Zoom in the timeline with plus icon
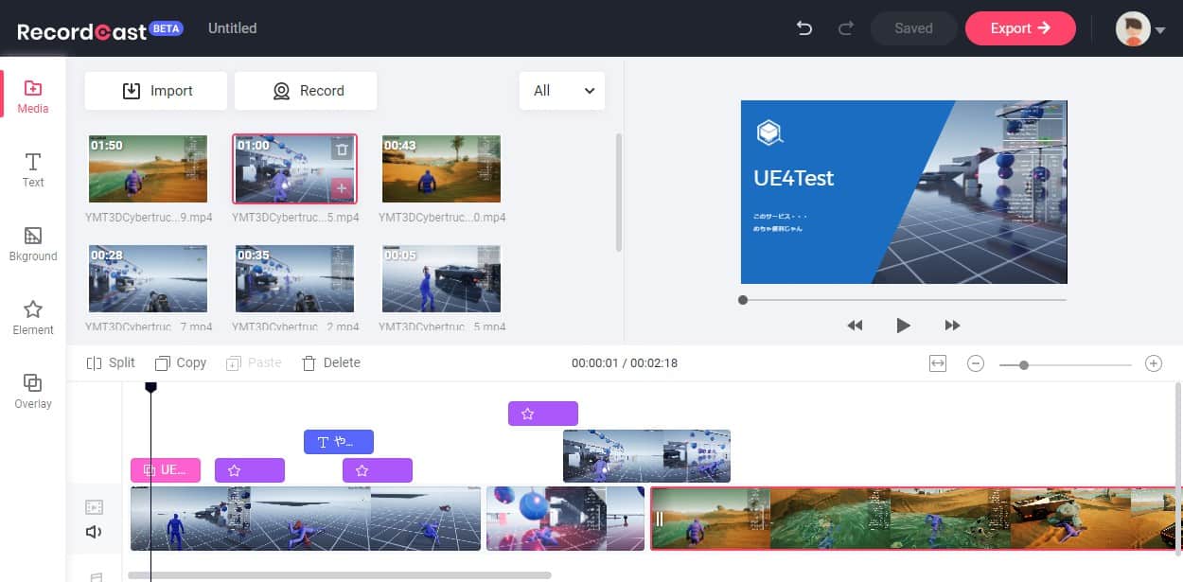Viewport: 1183px width, 582px height. 1154,363
